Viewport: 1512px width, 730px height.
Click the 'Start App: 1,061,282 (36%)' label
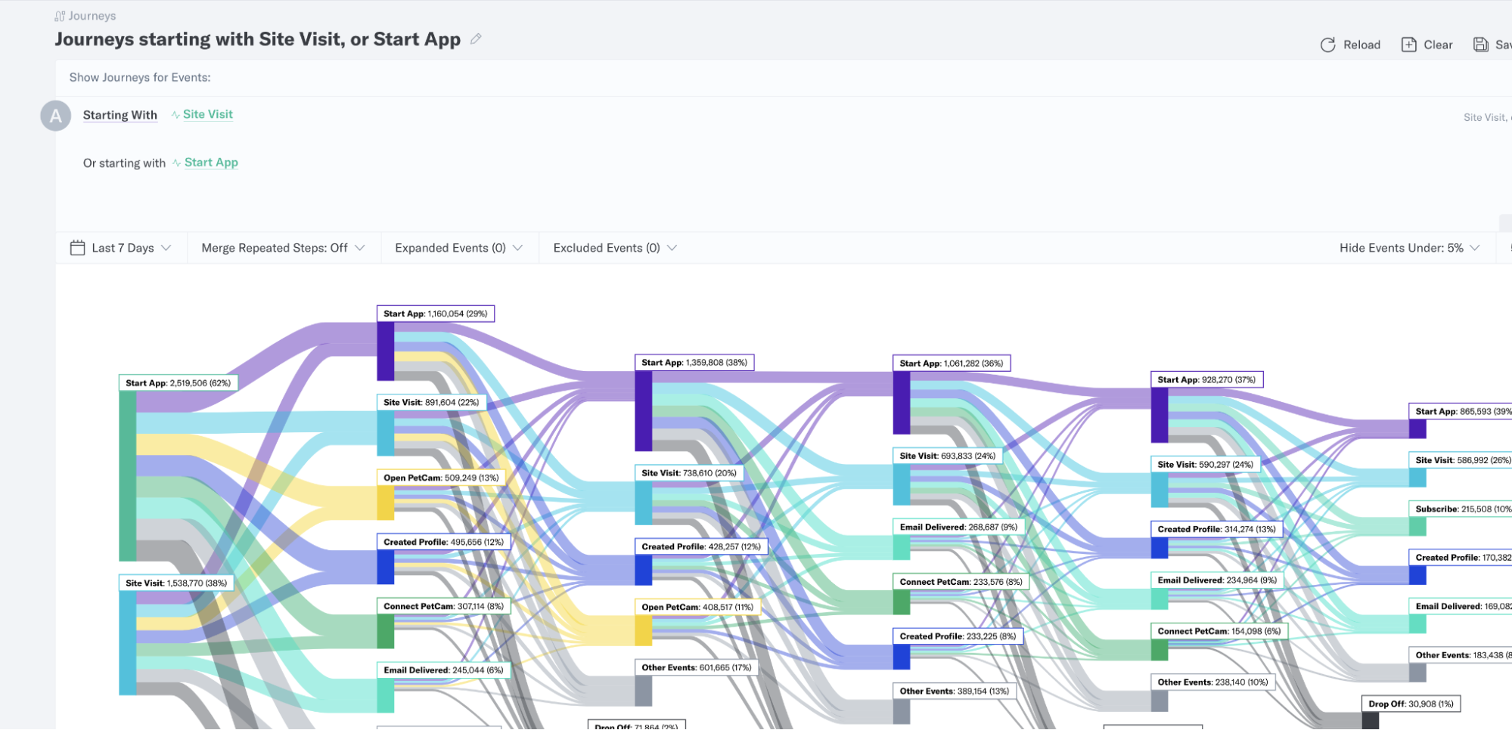click(952, 363)
